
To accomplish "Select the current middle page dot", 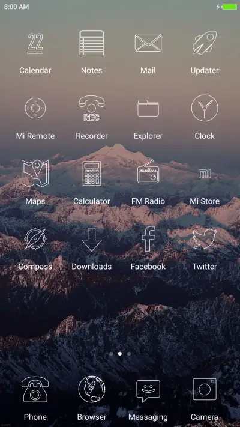I will click(x=120, y=354).
